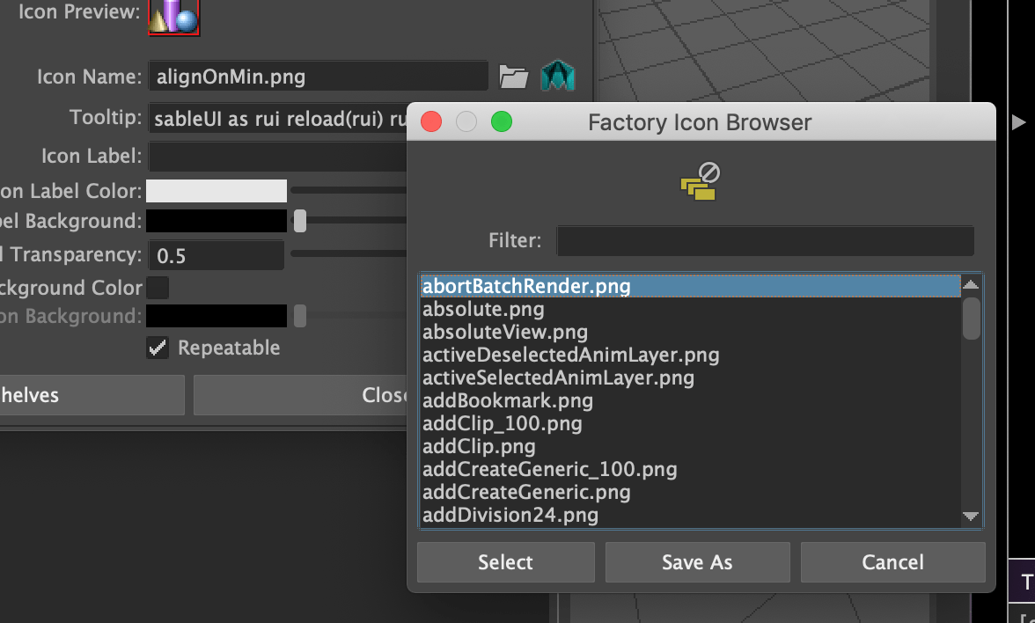Click the icon list scrollbar thumb

click(x=971, y=317)
